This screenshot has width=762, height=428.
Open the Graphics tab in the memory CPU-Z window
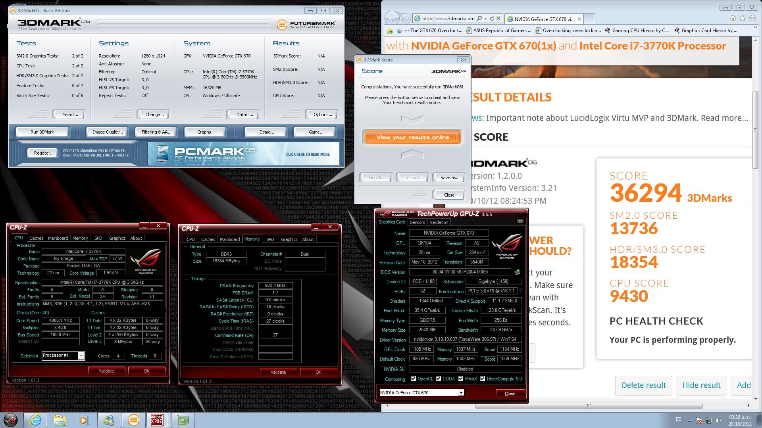click(x=289, y=239)
